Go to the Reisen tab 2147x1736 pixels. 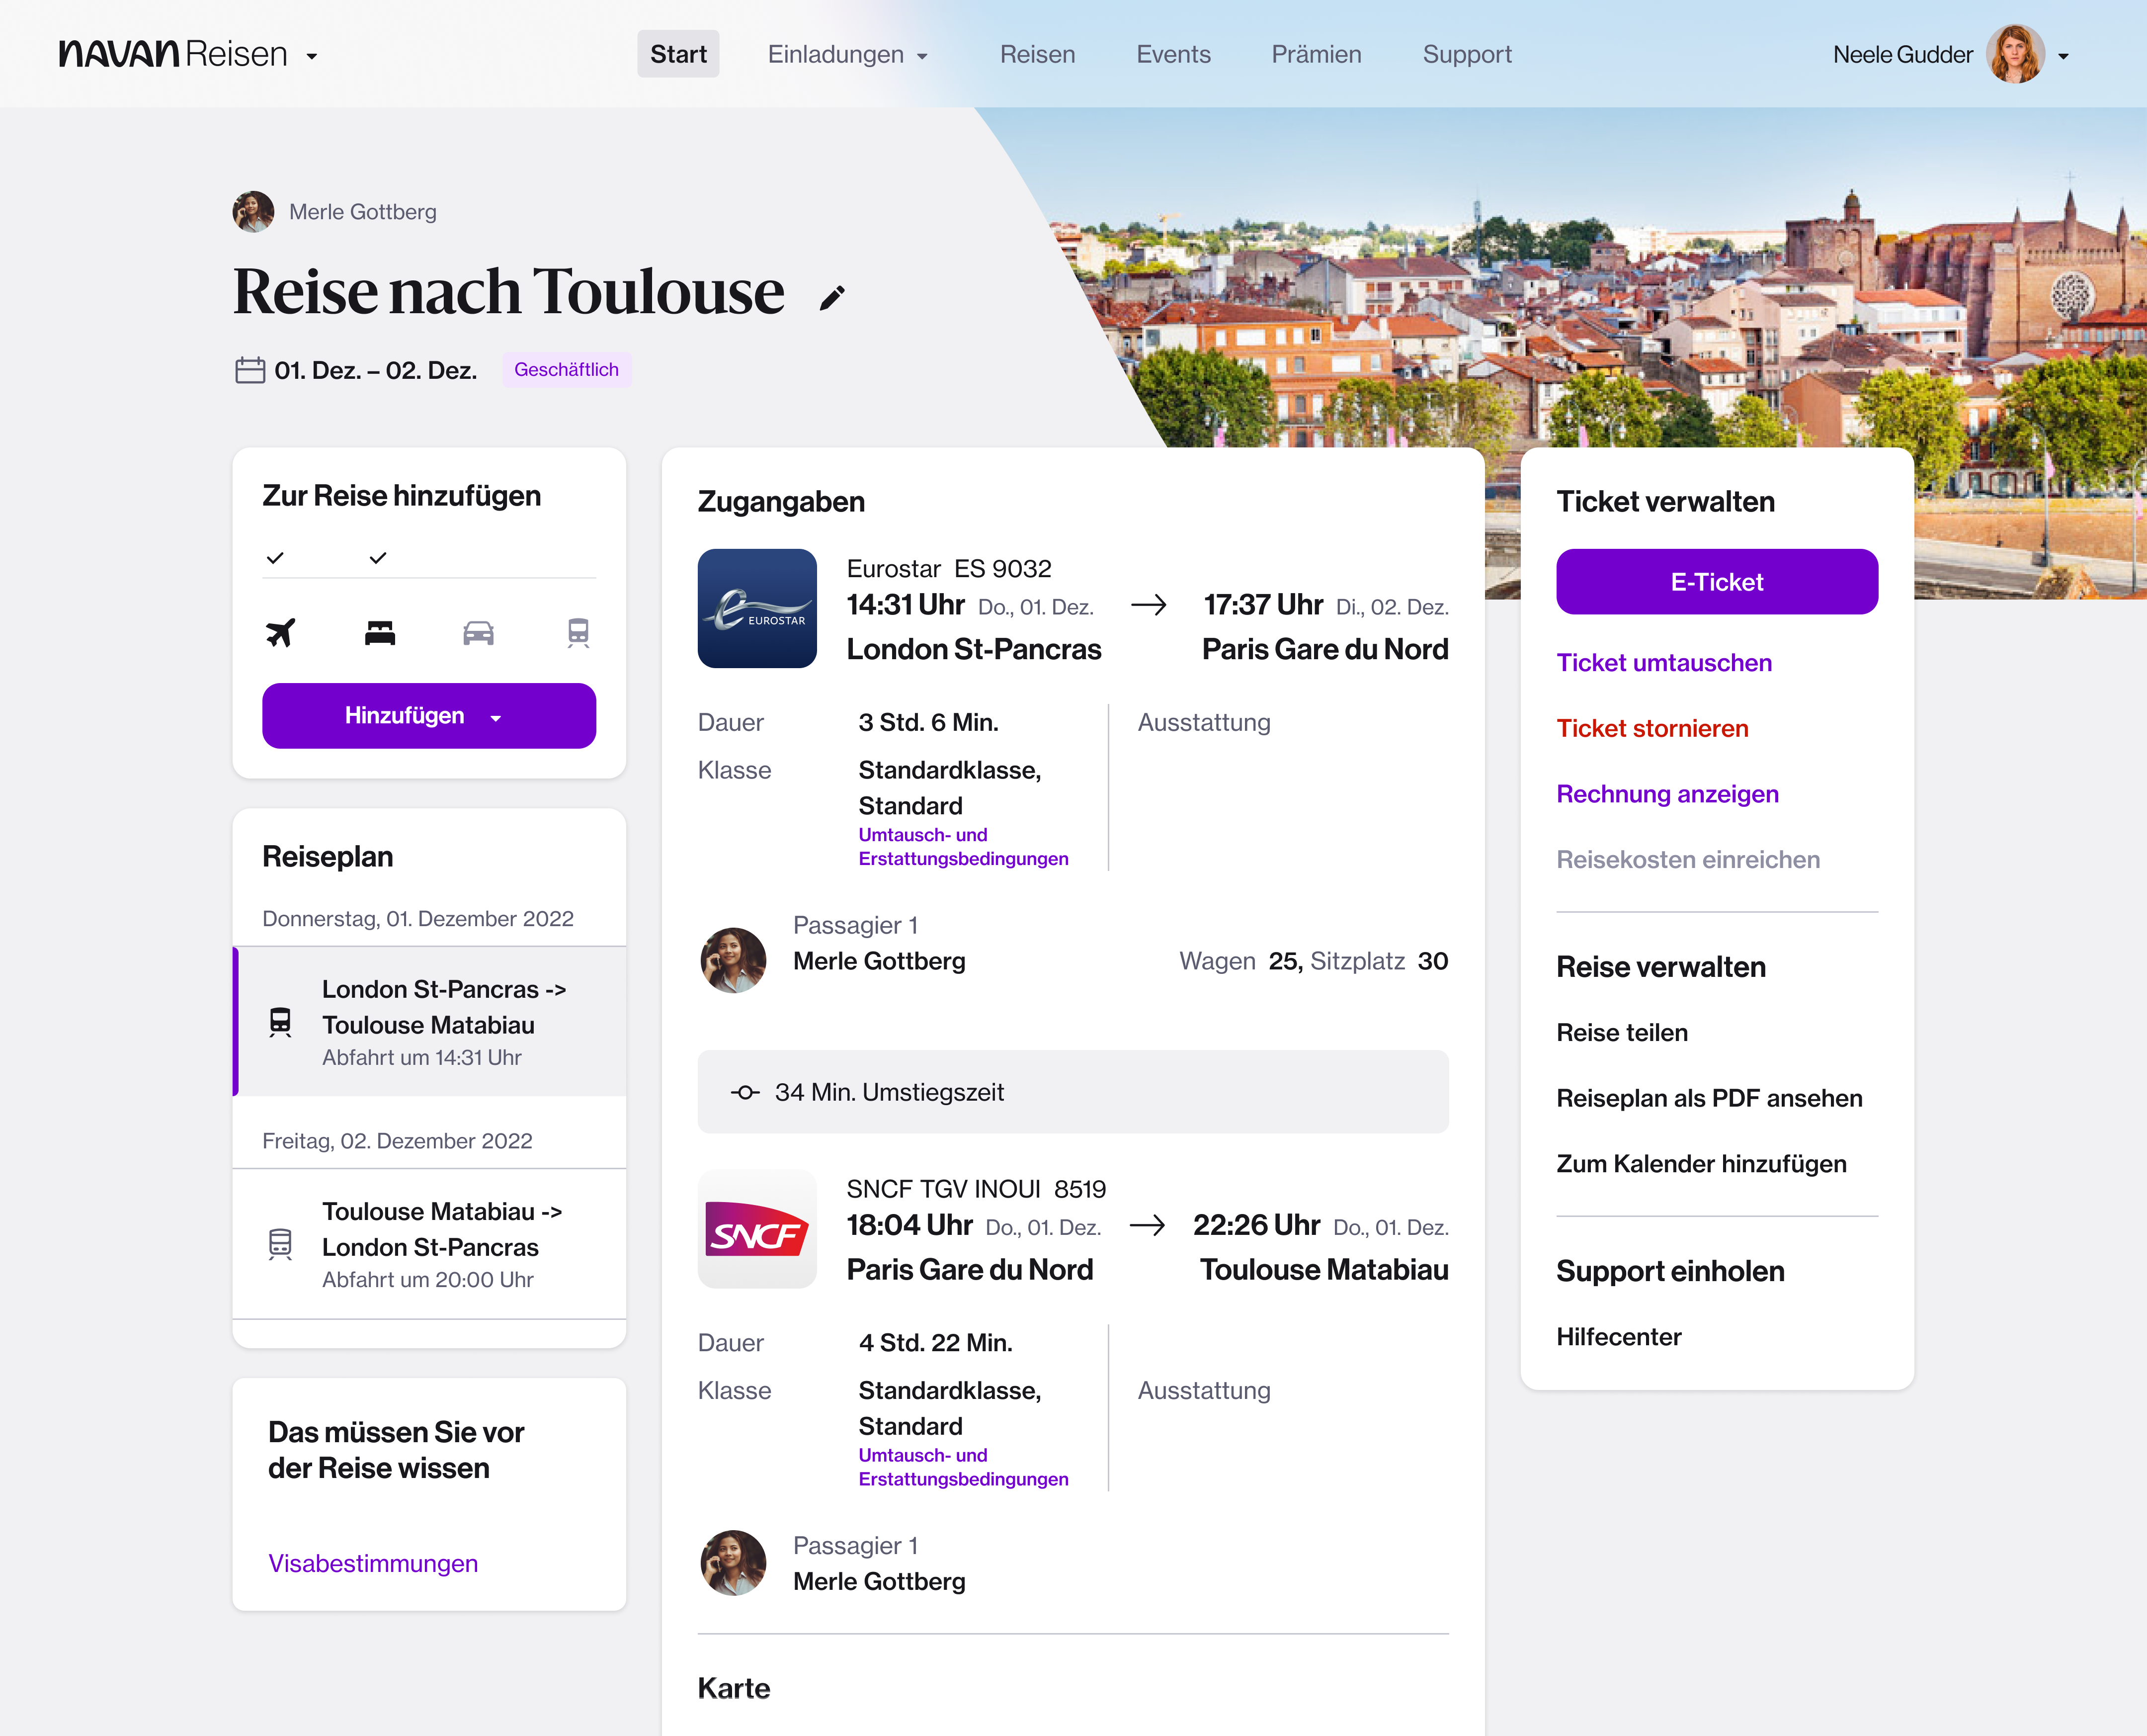click(1037, 55)
